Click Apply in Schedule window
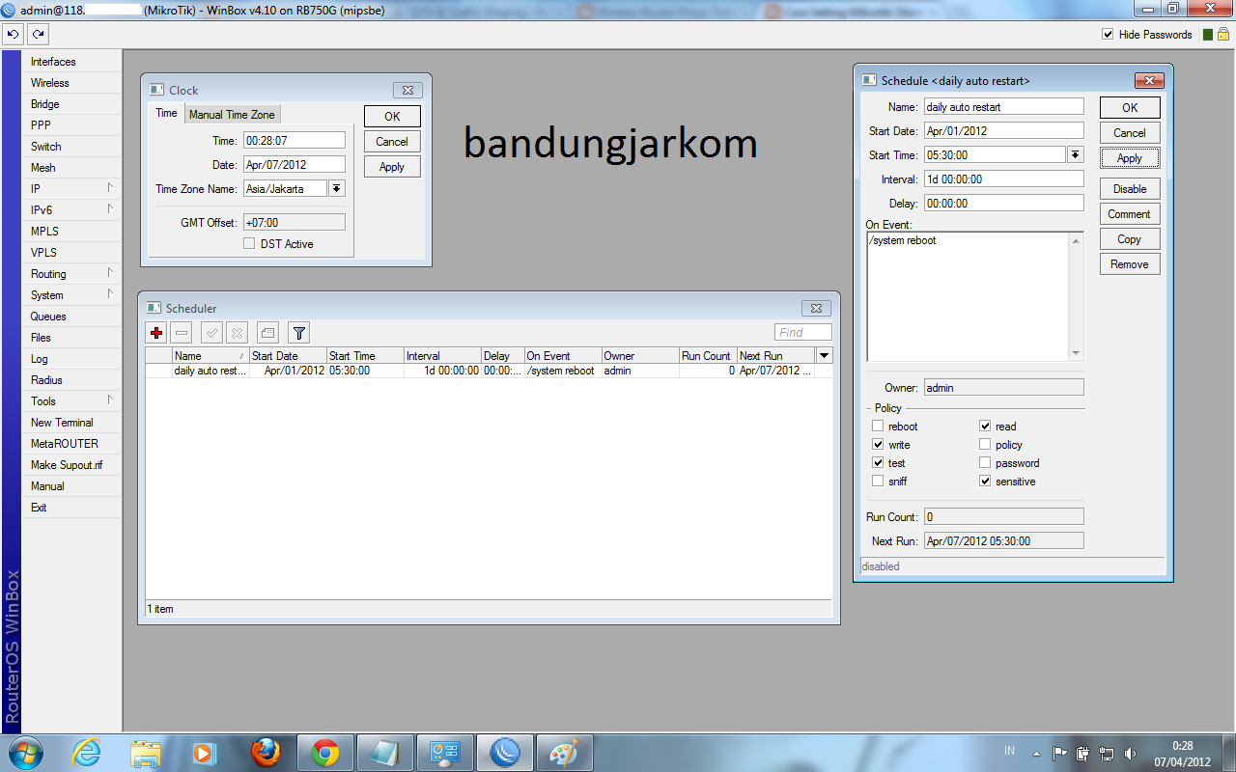 point(1130,158)
